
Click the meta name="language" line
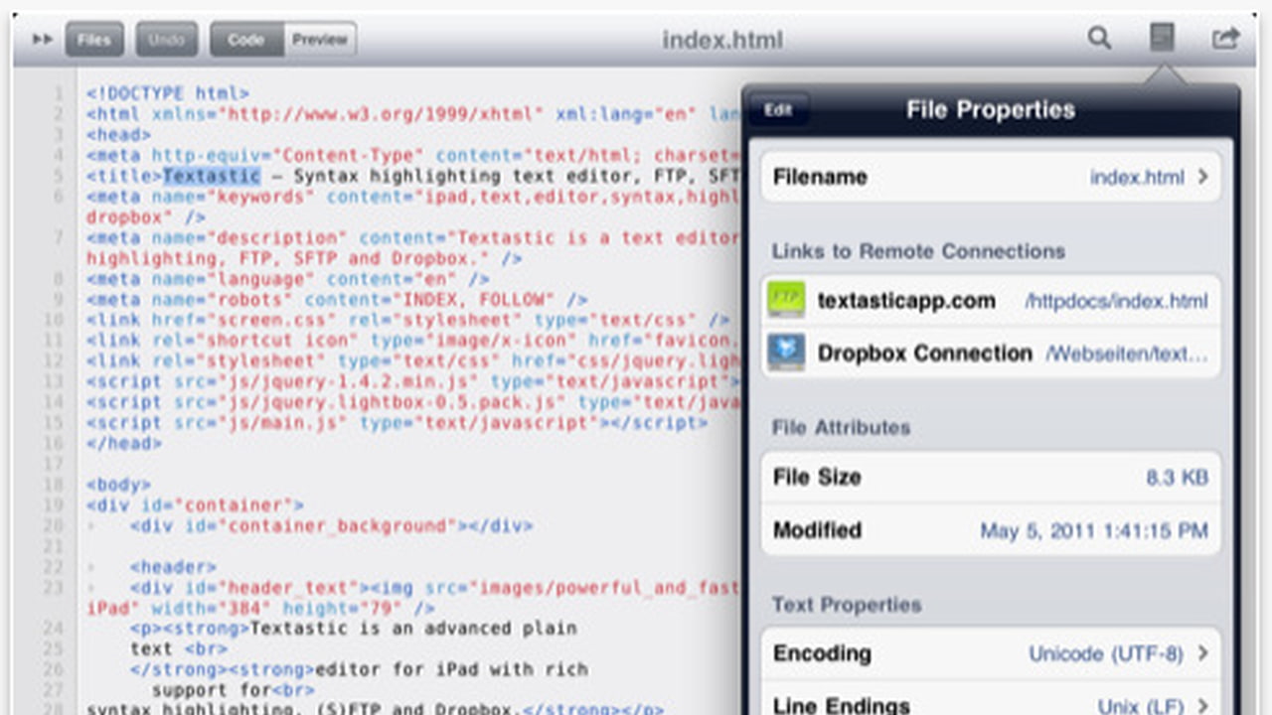288,279
